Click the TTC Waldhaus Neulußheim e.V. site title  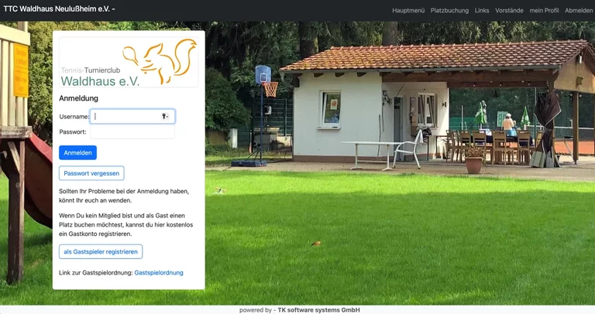[59, 9]
